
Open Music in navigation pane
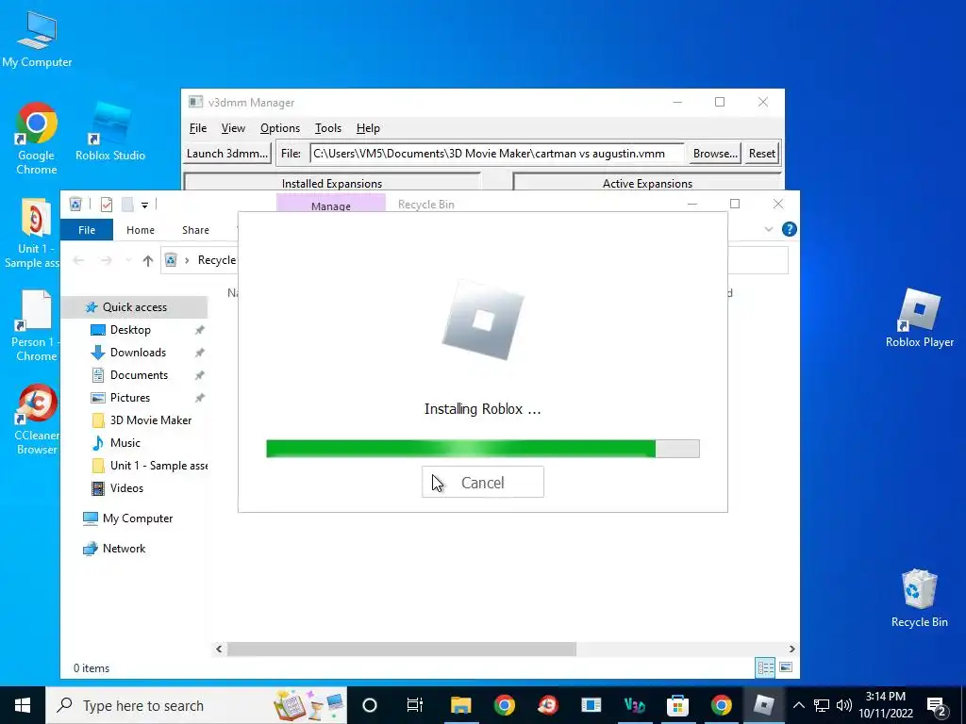tap(125, 443)
